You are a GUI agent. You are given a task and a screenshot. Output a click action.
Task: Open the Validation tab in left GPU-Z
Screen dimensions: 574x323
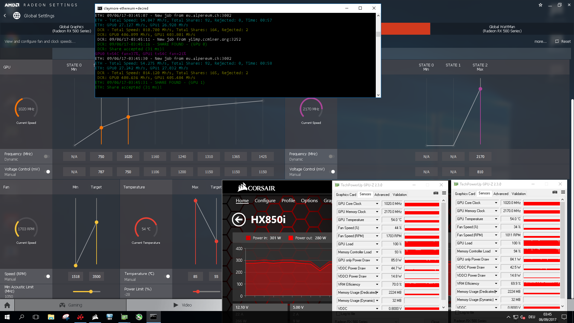click(400, 194)
